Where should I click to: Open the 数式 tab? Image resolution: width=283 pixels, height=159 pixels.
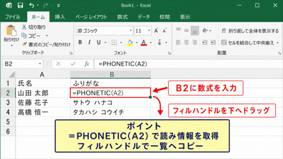tap(122, 17)
